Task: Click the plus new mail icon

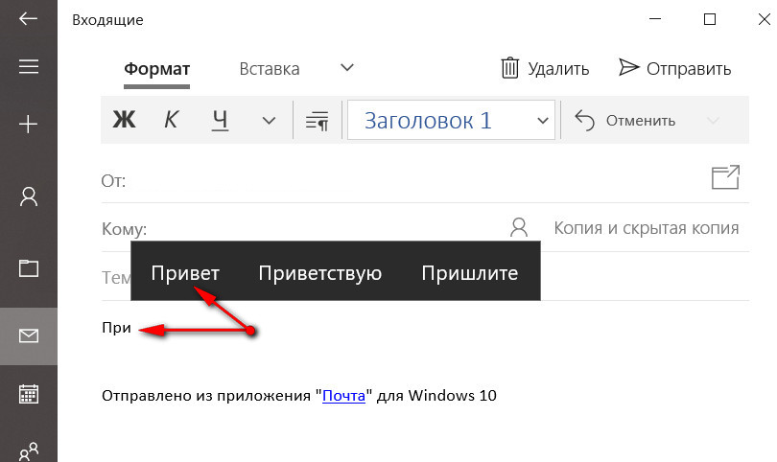Action: [x=28, y=124]
